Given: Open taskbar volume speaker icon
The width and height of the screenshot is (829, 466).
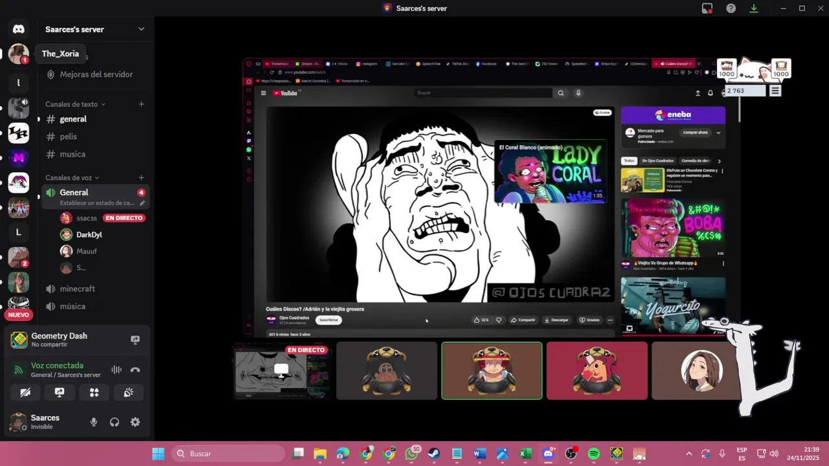Looking at the screenshot, I should click(774, 454).
